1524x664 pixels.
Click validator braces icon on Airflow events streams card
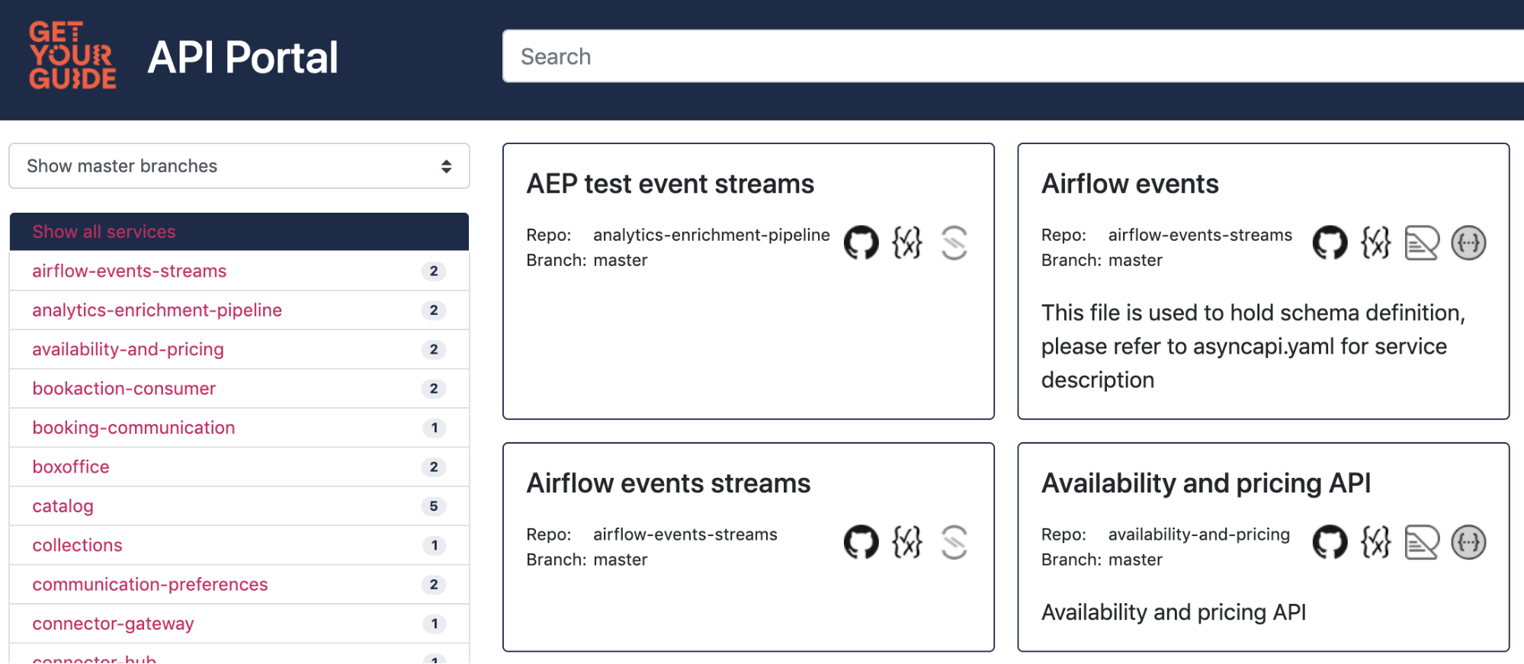pos(907,543)
